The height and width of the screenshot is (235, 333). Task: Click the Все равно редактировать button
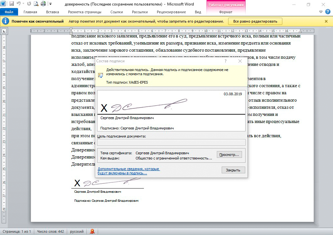[255, 21]
